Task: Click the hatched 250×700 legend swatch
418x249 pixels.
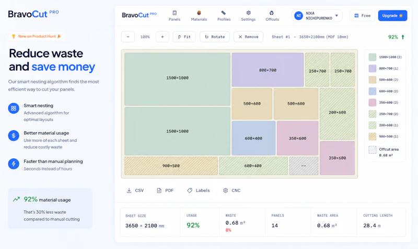Action: click(x=372, y=114)
